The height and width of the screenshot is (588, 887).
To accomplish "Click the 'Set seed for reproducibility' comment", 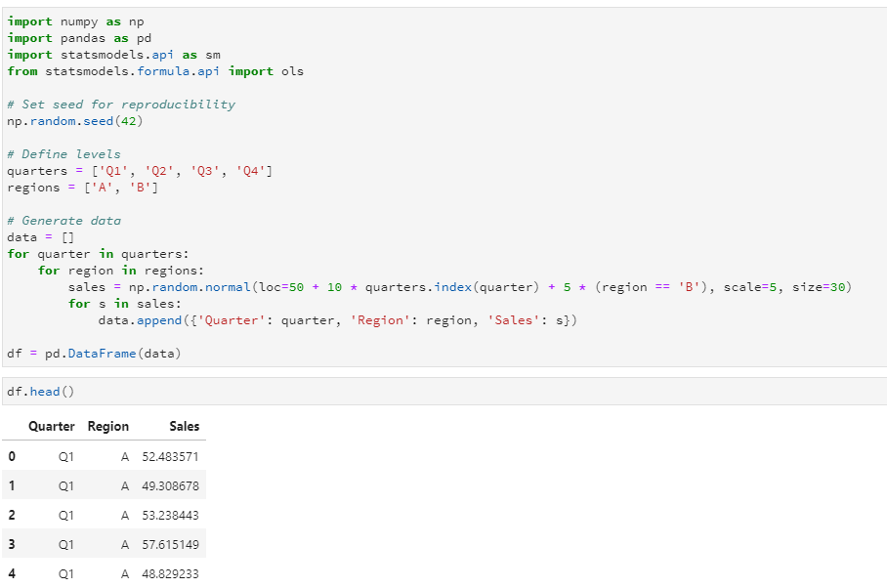I will [121, 104].
